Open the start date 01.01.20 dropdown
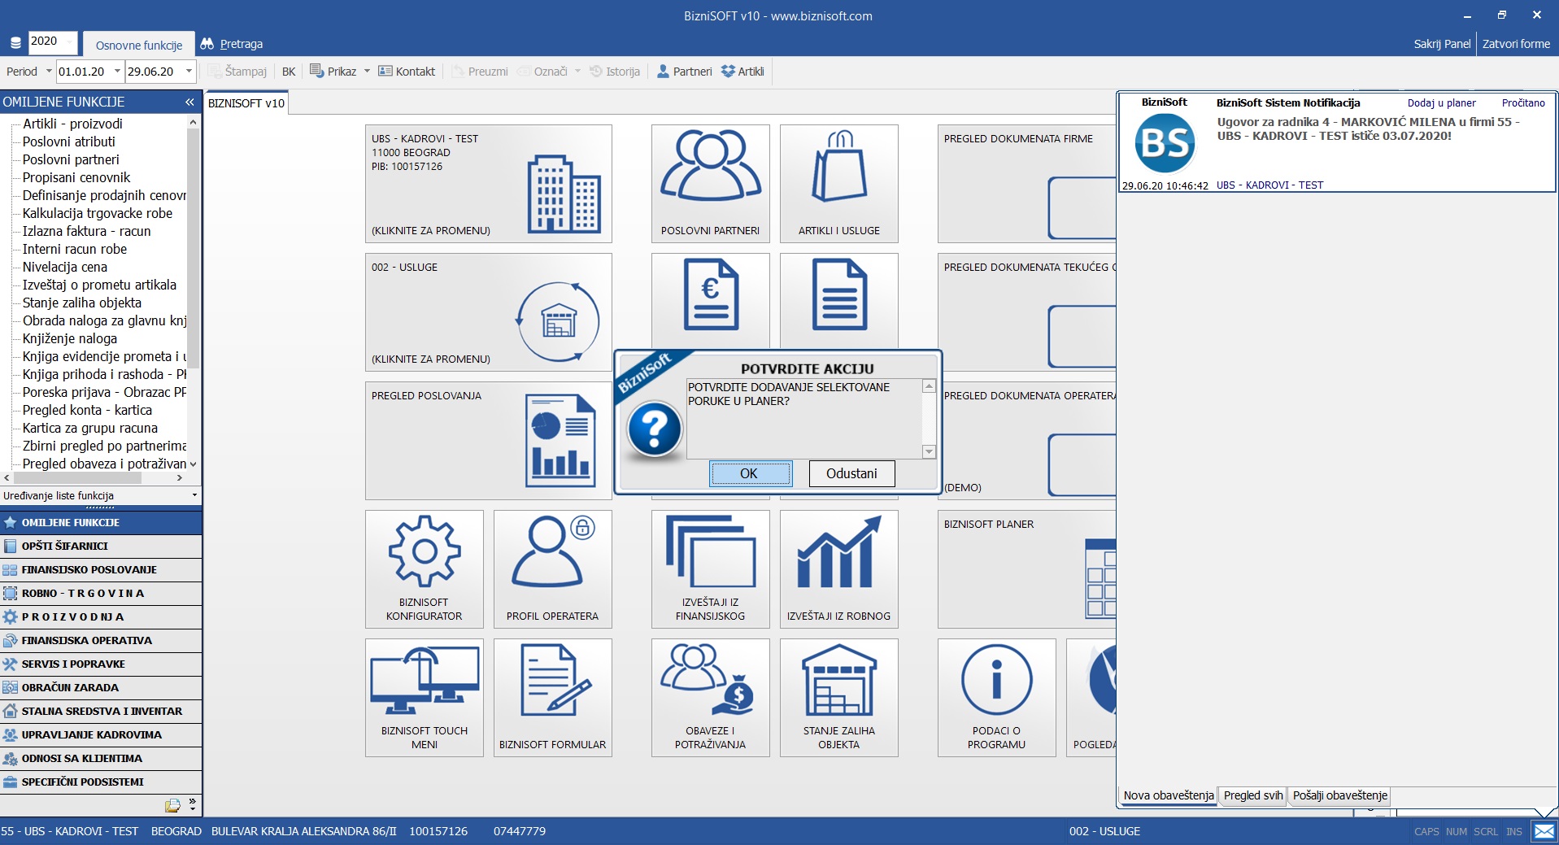The height and width of the screenshot is (845, 1559). [x=117, y=72]
